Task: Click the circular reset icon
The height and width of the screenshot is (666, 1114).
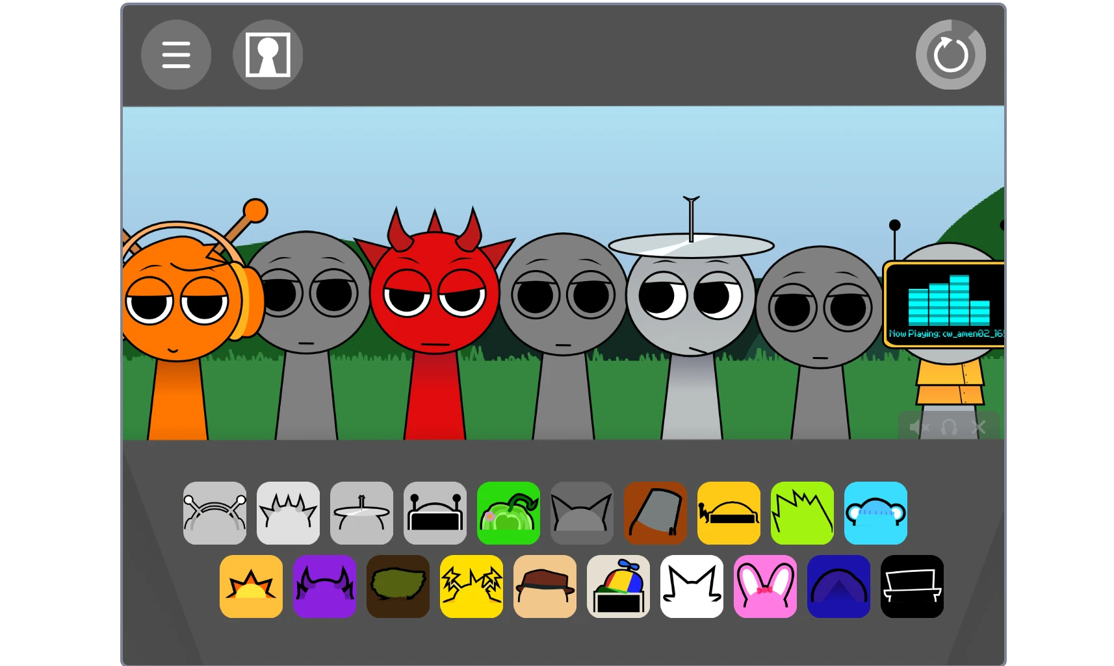Action: pyautogui.click(x=950, y=54)
